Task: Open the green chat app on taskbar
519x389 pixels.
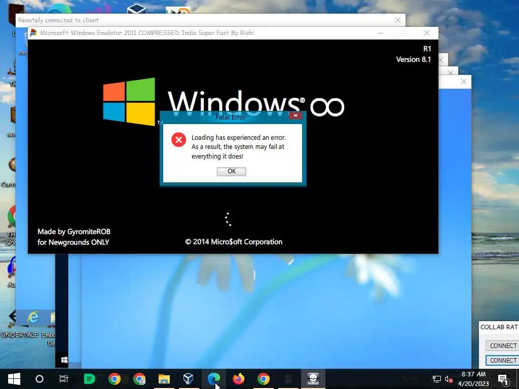Action: [x=89, y=379]
